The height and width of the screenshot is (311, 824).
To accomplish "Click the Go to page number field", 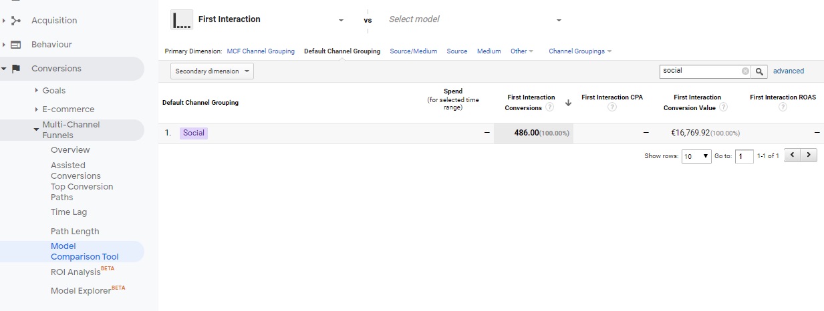I will coord(744,156).
